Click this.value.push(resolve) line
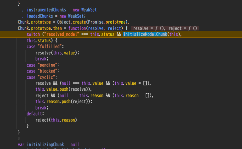Image resolution: width=242 pixels, height=149 pixels. pos(63,89)
